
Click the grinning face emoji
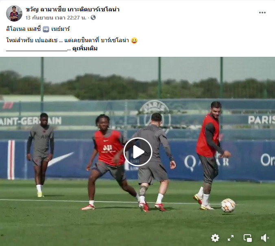pyautogui.click(x=134, y=41)
